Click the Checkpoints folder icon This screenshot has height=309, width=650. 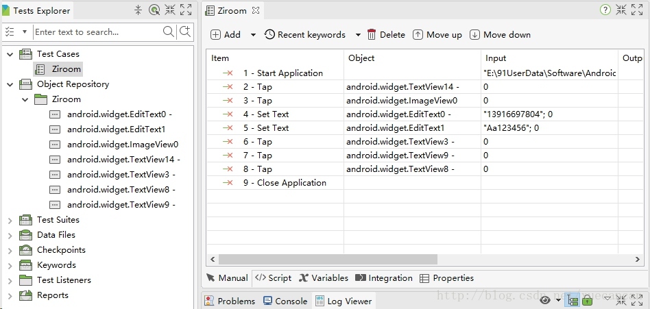click(25, 250)
